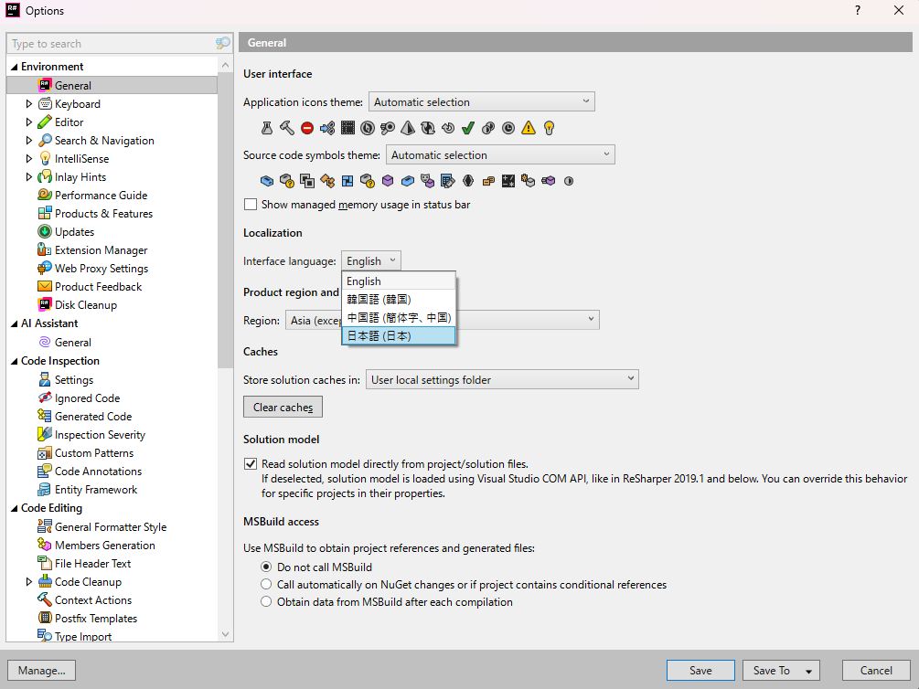The height and width of the screenshot is (689, 919).
Task: Click the Context Actions hammer icon
Action: click(45, 599)
